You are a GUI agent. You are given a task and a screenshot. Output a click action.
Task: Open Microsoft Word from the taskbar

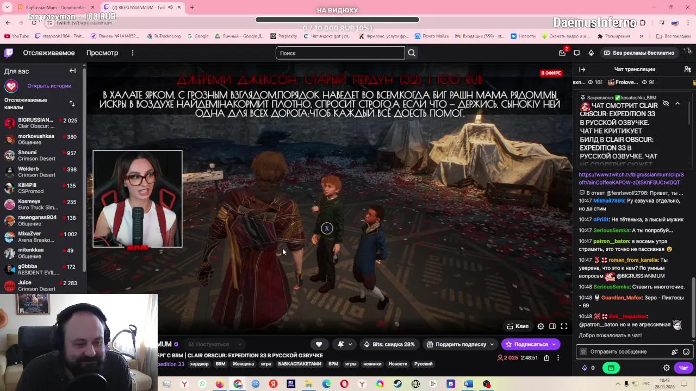click(x=469, y=384)
